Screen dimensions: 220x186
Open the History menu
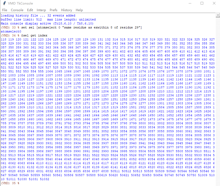pyautogui.click(x=66, y=10)
